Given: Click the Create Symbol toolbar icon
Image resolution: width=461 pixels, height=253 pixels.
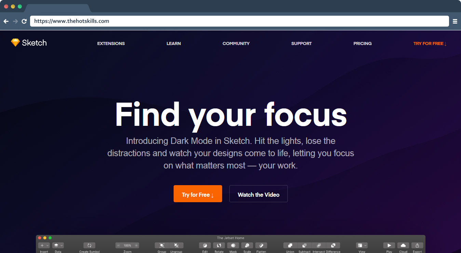Looking at the screenshot, I should [x=89, y=245].
